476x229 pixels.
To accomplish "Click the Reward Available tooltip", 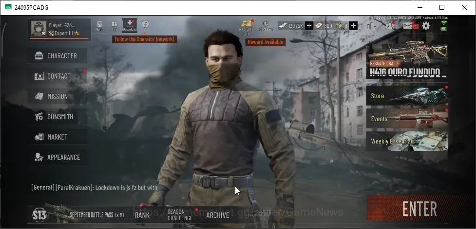I will point(266,42).
